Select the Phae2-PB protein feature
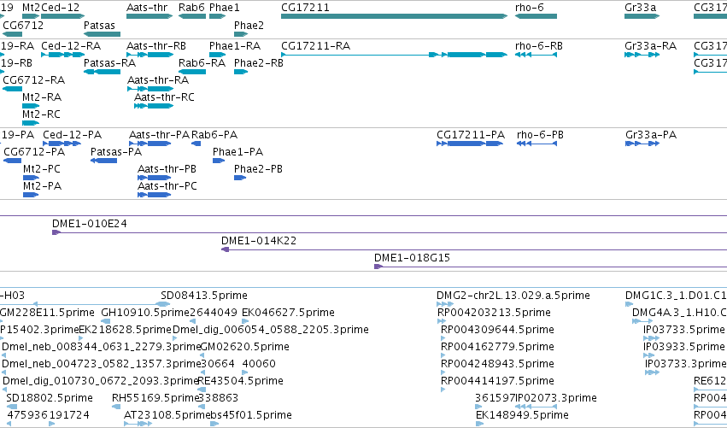This screenshot has height=428, width=727. pos(240,178)
